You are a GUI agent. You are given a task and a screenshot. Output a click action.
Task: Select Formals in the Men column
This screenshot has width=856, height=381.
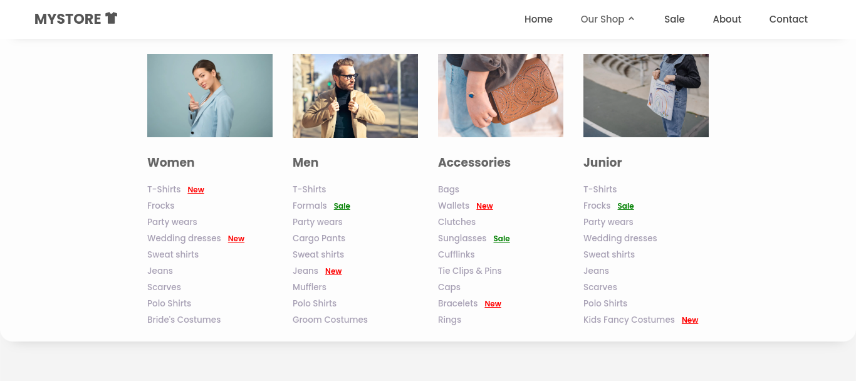tap(310, 206)
